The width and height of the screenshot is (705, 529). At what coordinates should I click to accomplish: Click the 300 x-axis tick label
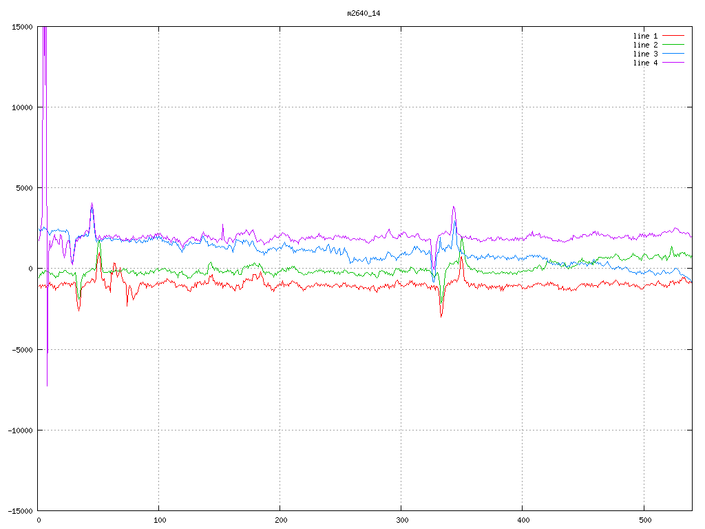[401, 520]
